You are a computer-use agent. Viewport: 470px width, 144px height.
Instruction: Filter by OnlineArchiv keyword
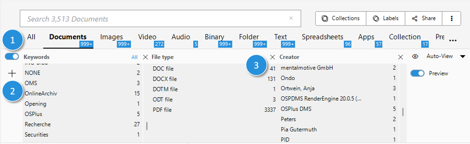tap(82, 94)
